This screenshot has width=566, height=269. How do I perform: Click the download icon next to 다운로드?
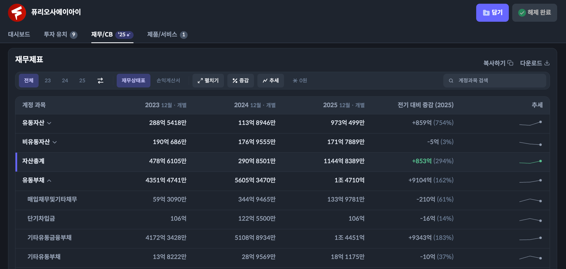[547, 63]
